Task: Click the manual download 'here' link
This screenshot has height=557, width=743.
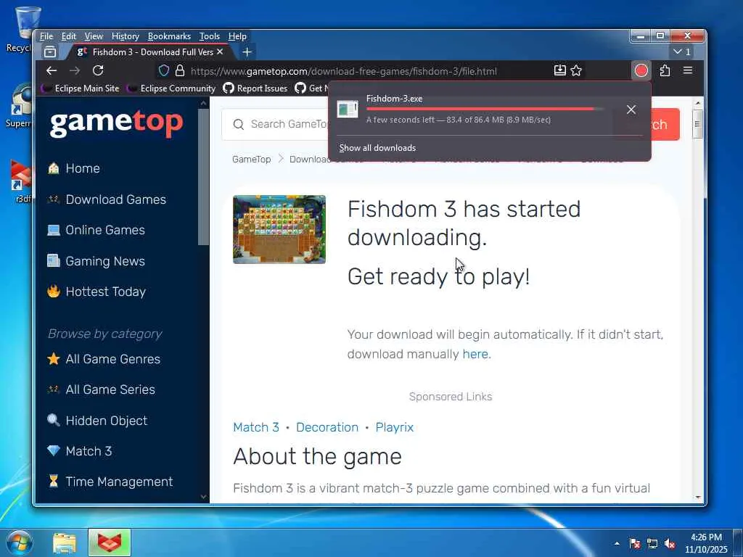Action: click(475, 354)
